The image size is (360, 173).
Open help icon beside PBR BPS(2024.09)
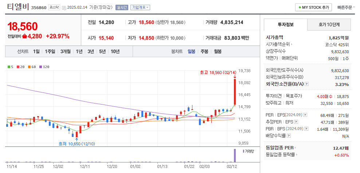(306, 129)
